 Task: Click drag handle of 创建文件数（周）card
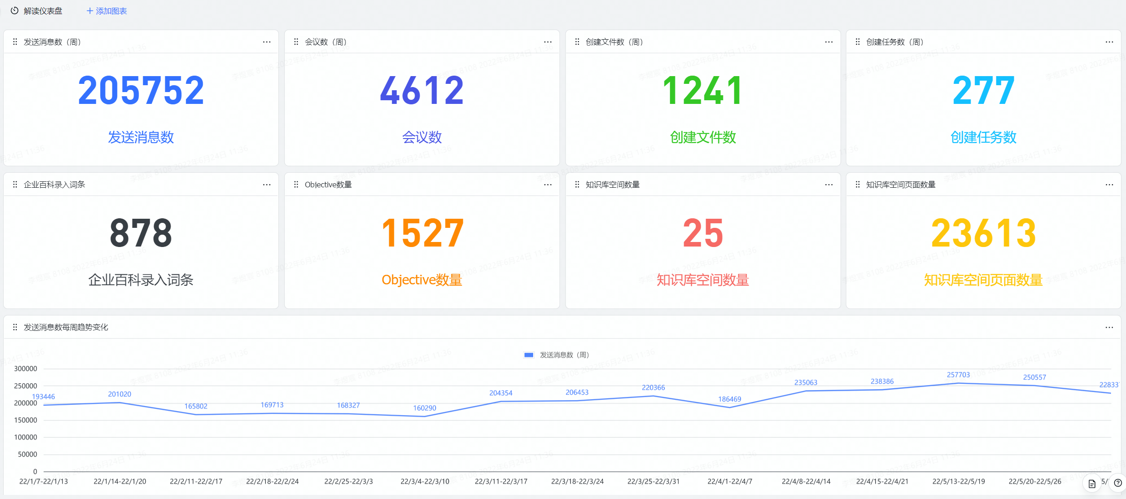pyautogui.click(x=577, y=42)
